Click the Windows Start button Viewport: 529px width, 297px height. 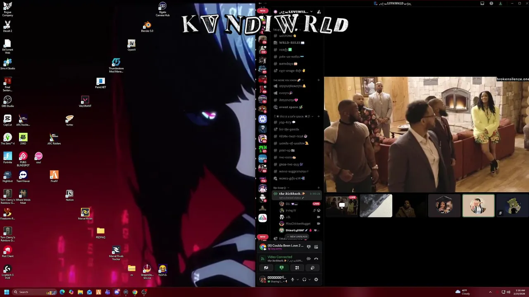pyautogui.click(x=6, y=292)
